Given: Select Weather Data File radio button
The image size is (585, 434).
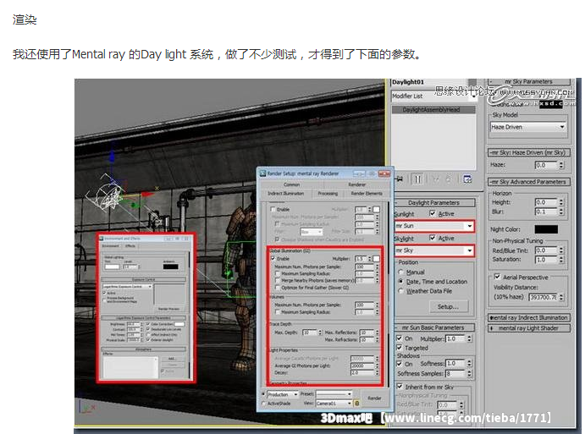Looking at the screenshot, I should [401, 291].
